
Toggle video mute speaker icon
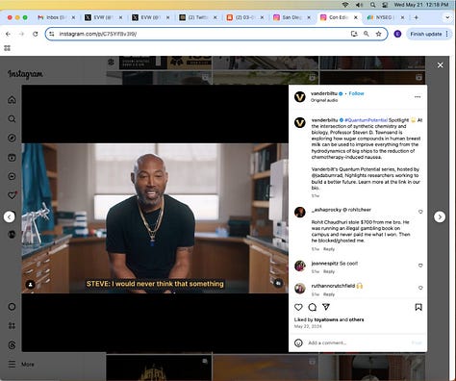click(278, 283)
